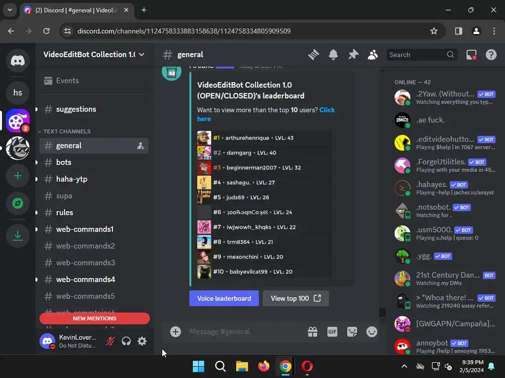The height and width of the screenshot is (378, 505).
Task: Toggle headphone deafen in user panel
Action: [126, 341]
